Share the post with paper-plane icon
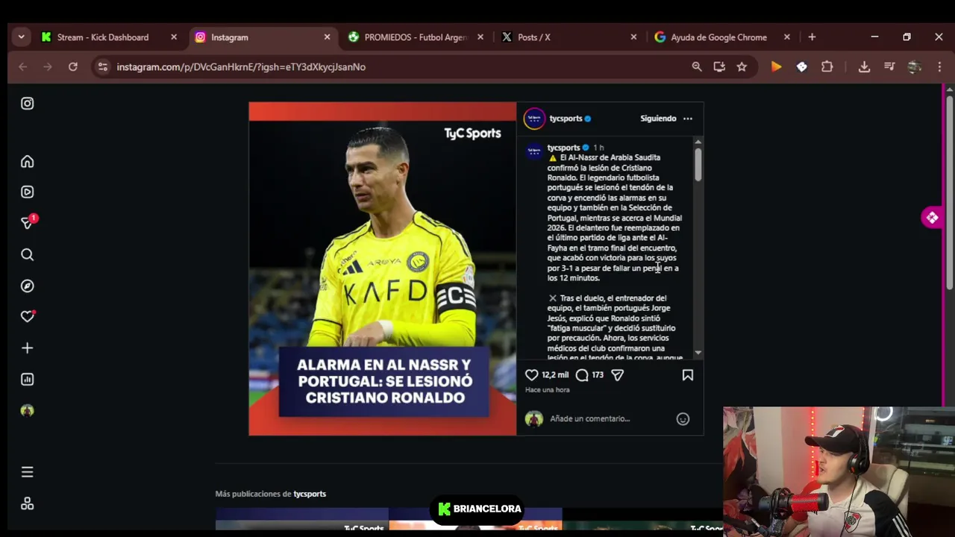 click(x=617, y=375)
